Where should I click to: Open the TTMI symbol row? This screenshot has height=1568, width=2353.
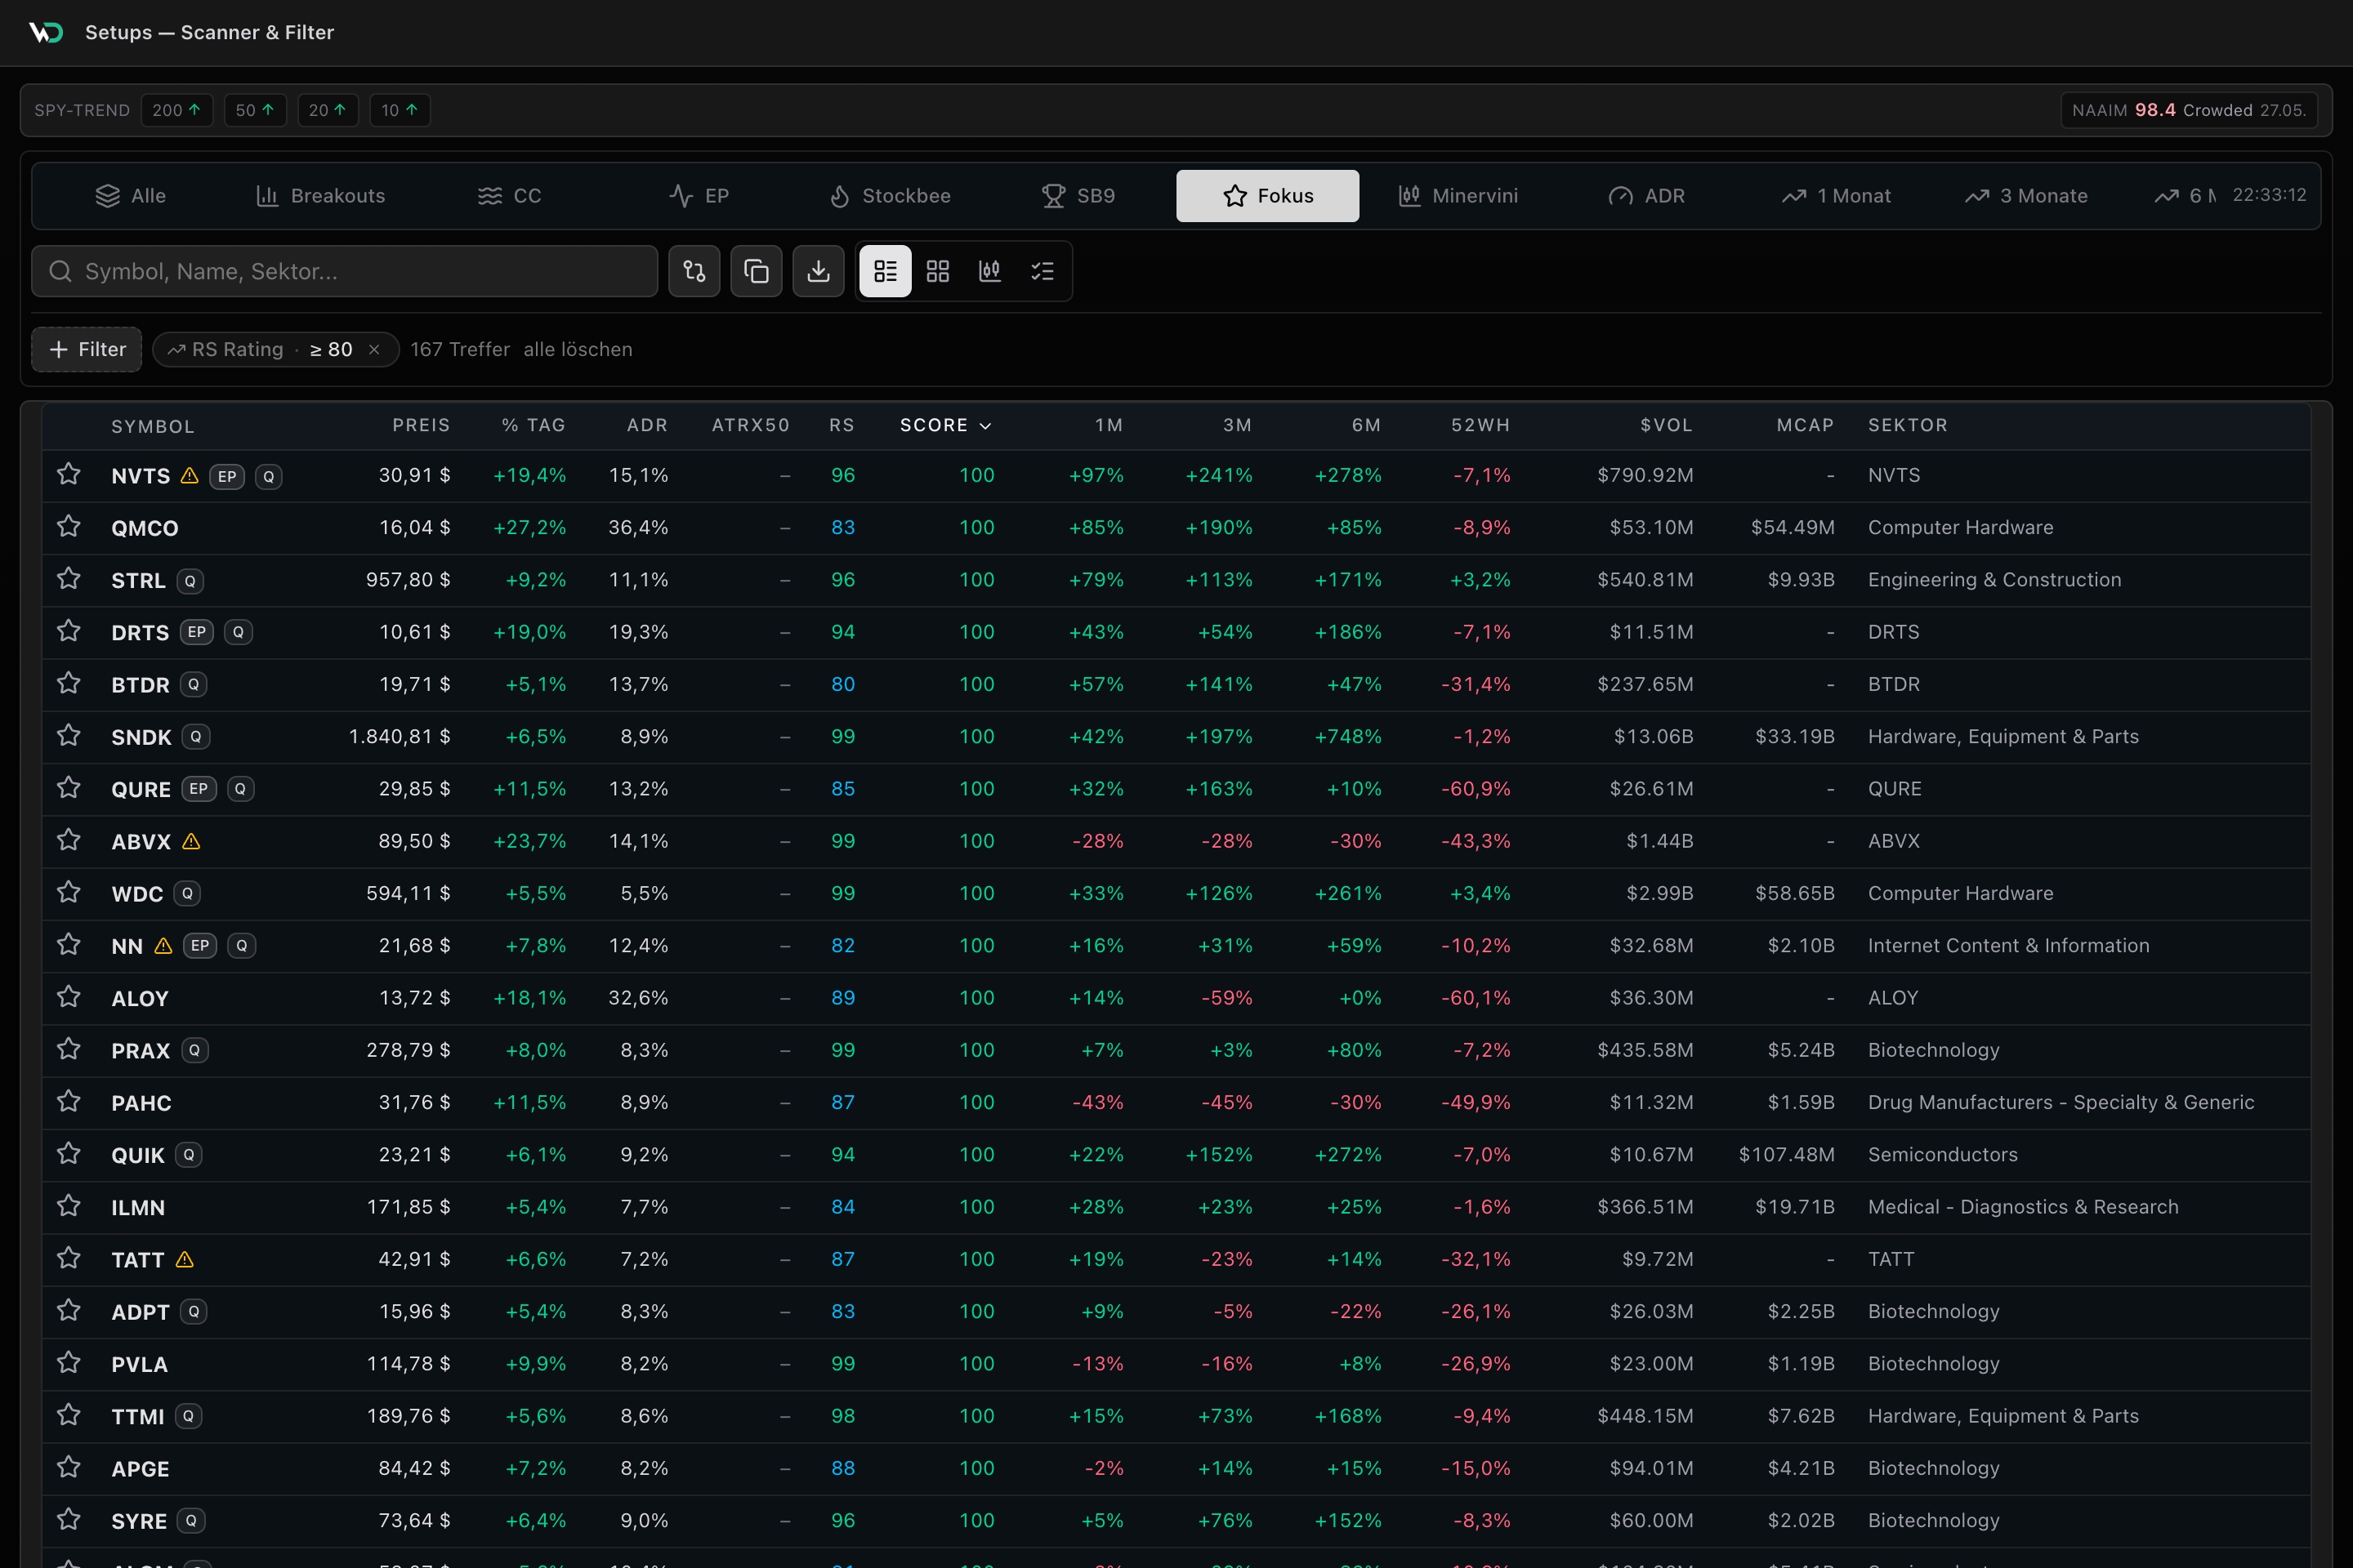[x=1176, y=1416]
